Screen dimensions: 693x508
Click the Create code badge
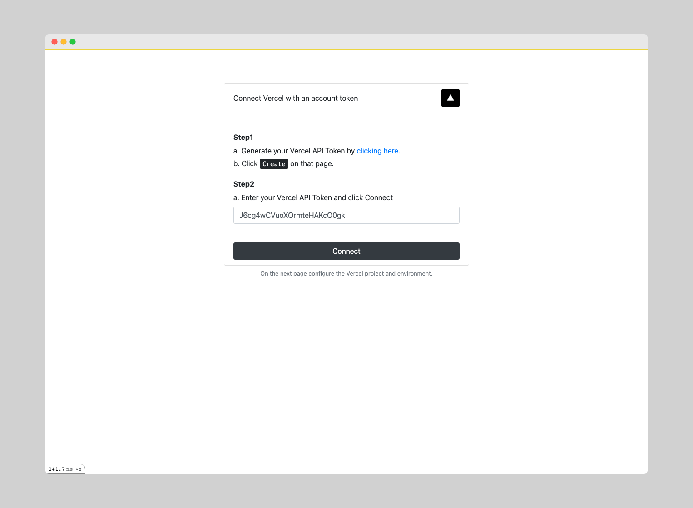(x=274, y=164)
